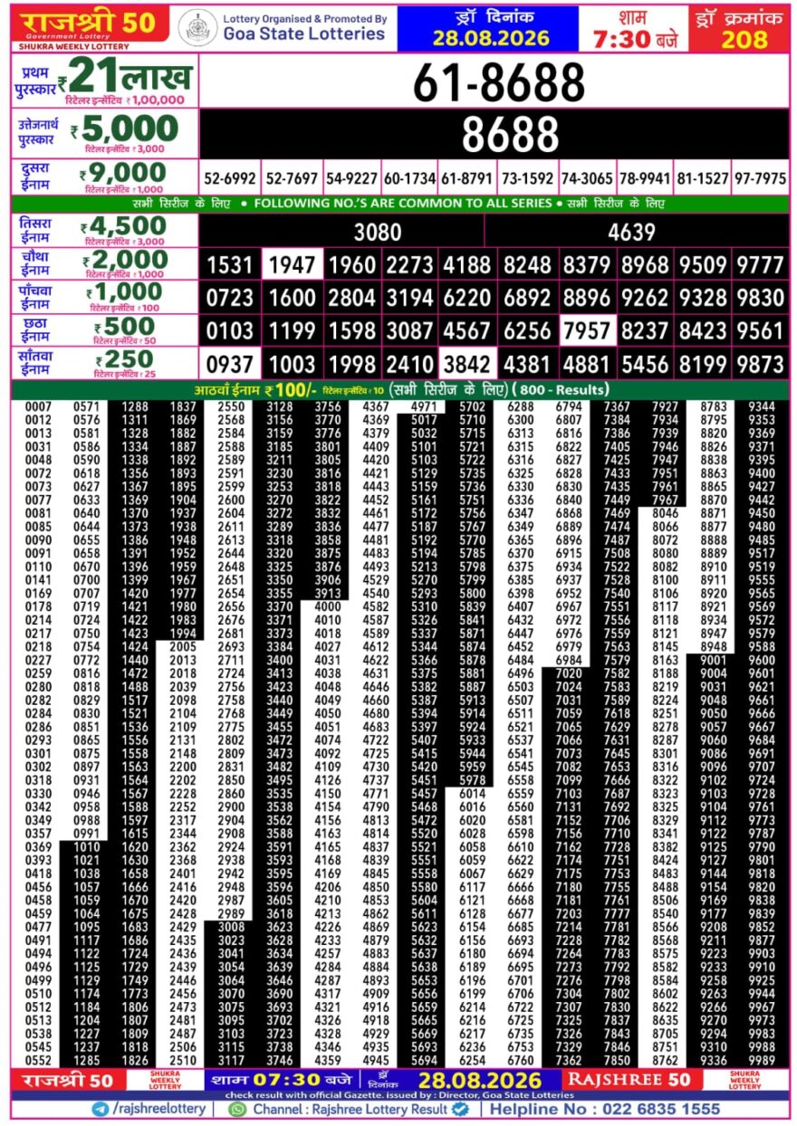Viewport: 797px width, 1126px height.
Task: Click the FOLLOWING NO.'S ARE COMMON TO ALL SERIES banner
Action: pyautogui.click(x=398, y=205)
